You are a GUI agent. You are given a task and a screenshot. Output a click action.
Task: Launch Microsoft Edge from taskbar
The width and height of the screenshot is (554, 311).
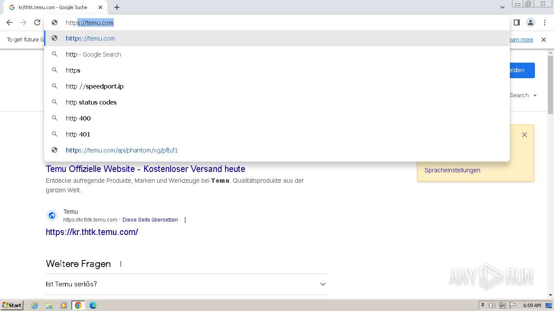pos(93,305)
